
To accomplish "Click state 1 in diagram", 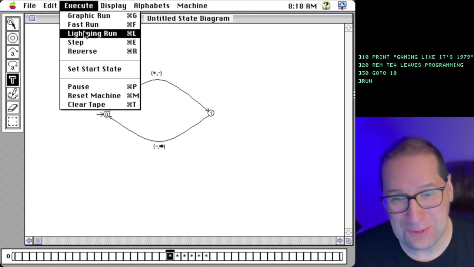I will pyautogui.click(x=211, y=113).
